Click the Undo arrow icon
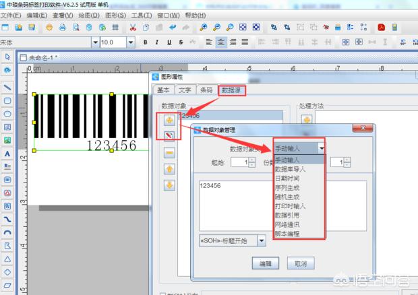 pos(173,28)
